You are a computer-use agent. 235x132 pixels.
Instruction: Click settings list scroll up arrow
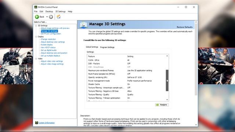point(167,56)
